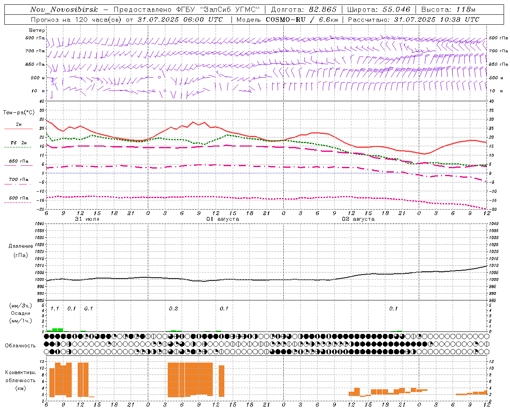510x408 pixels.
Task: Click the precipitation value '1.1'
Action: tap(55, 308)
